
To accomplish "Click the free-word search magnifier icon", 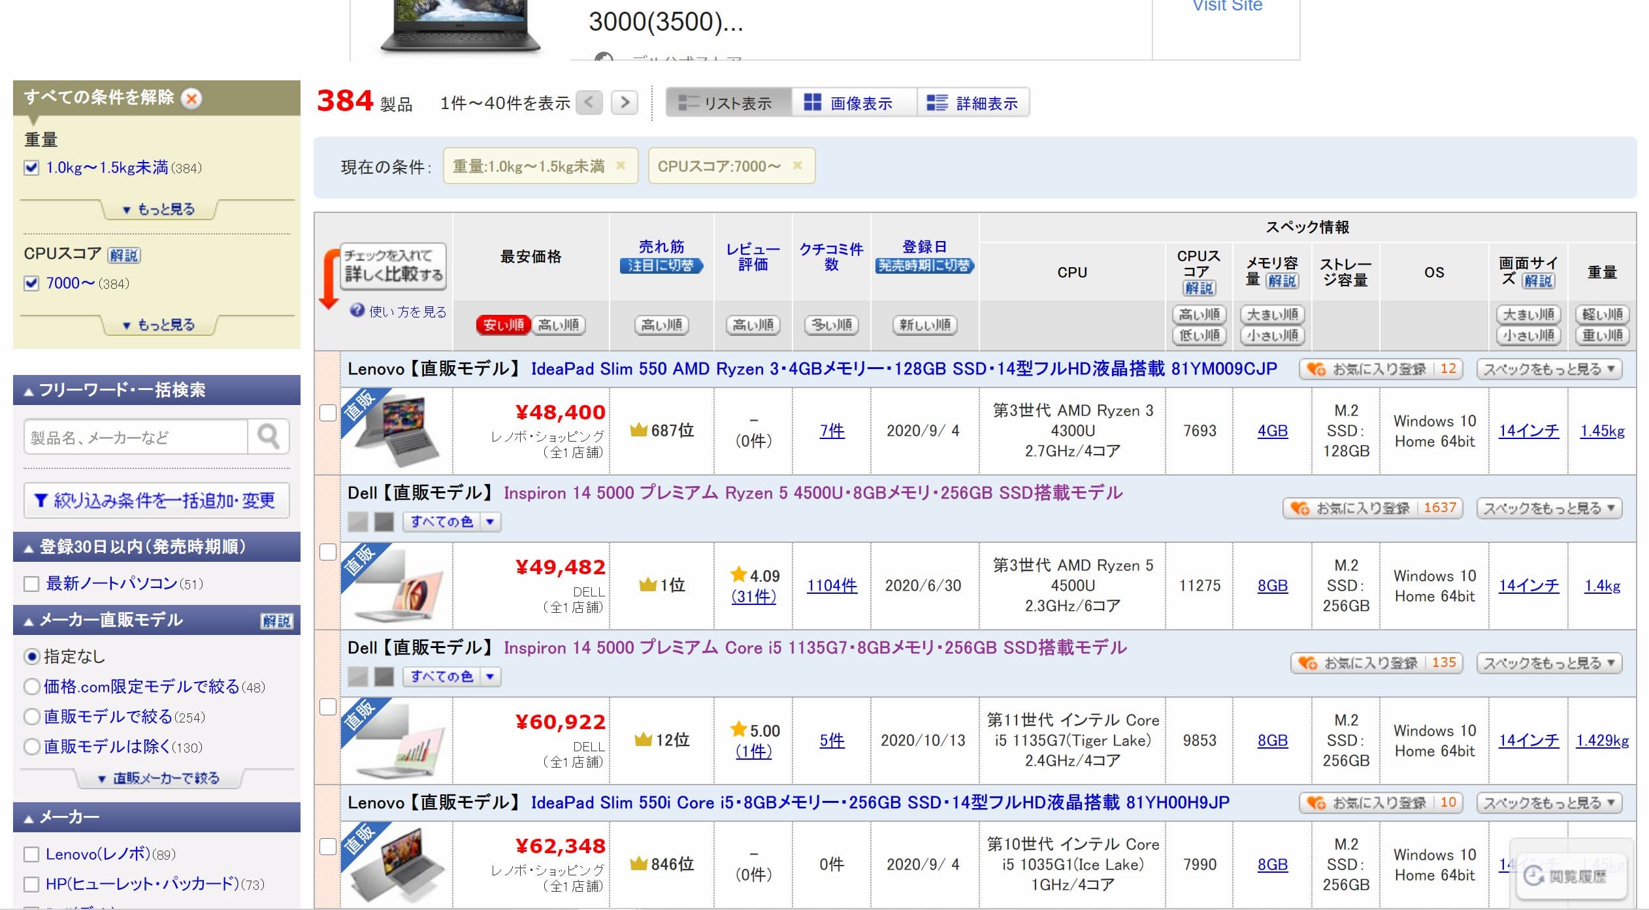I will click(269, 436).
